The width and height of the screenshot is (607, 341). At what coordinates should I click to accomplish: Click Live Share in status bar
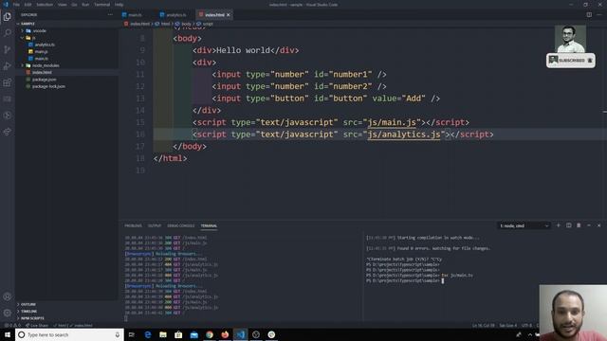tap(38, 326)
